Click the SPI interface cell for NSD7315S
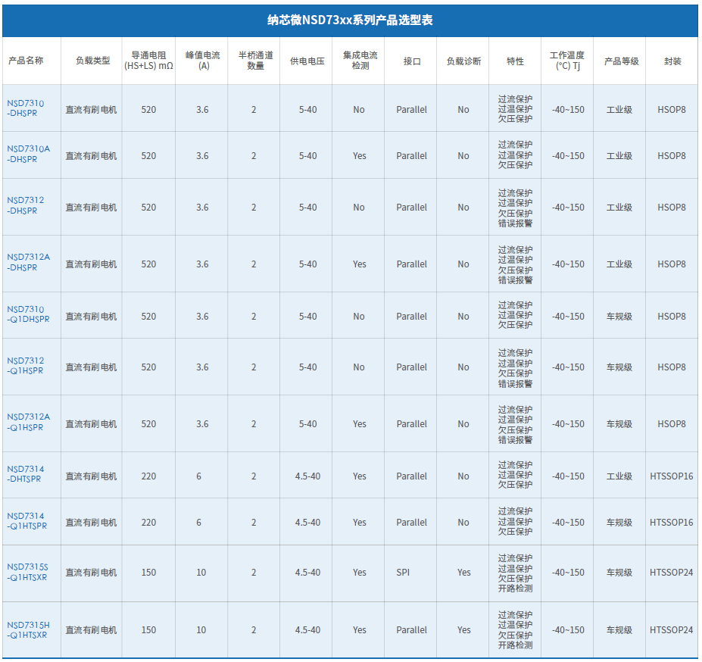Viewport: 702px width, 662px height. coord(403,573)
